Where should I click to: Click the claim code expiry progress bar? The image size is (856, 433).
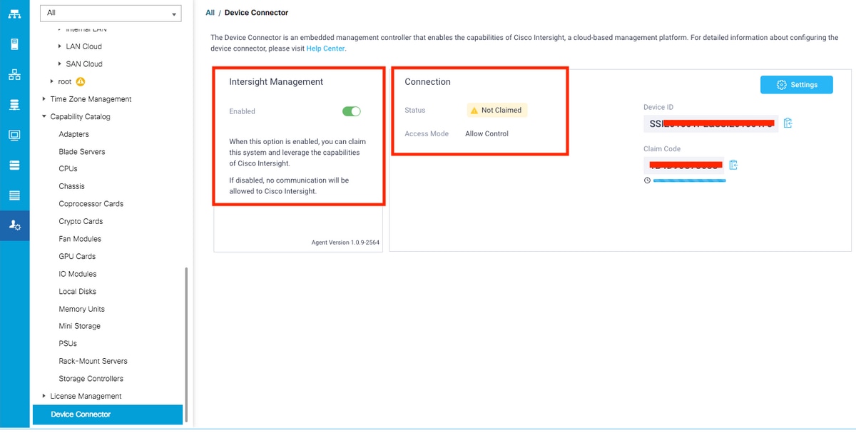click(x=690, y=180)
